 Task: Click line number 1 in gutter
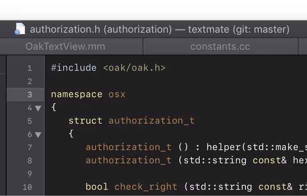30,68
